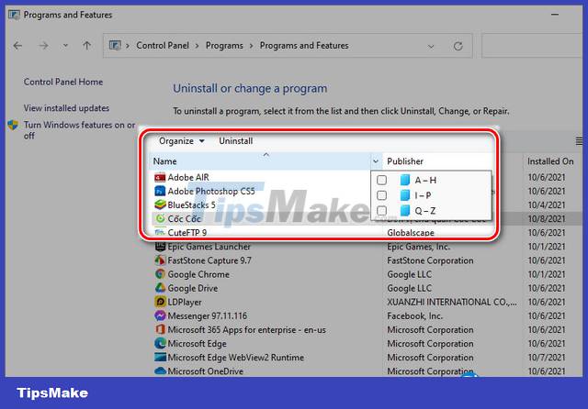Open the Name column filter dropdown arrow

[376, 161]
